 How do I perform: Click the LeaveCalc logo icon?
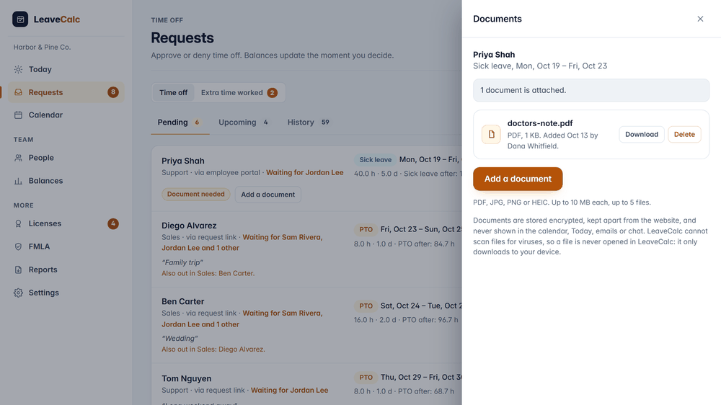click(x=20, y=19)
